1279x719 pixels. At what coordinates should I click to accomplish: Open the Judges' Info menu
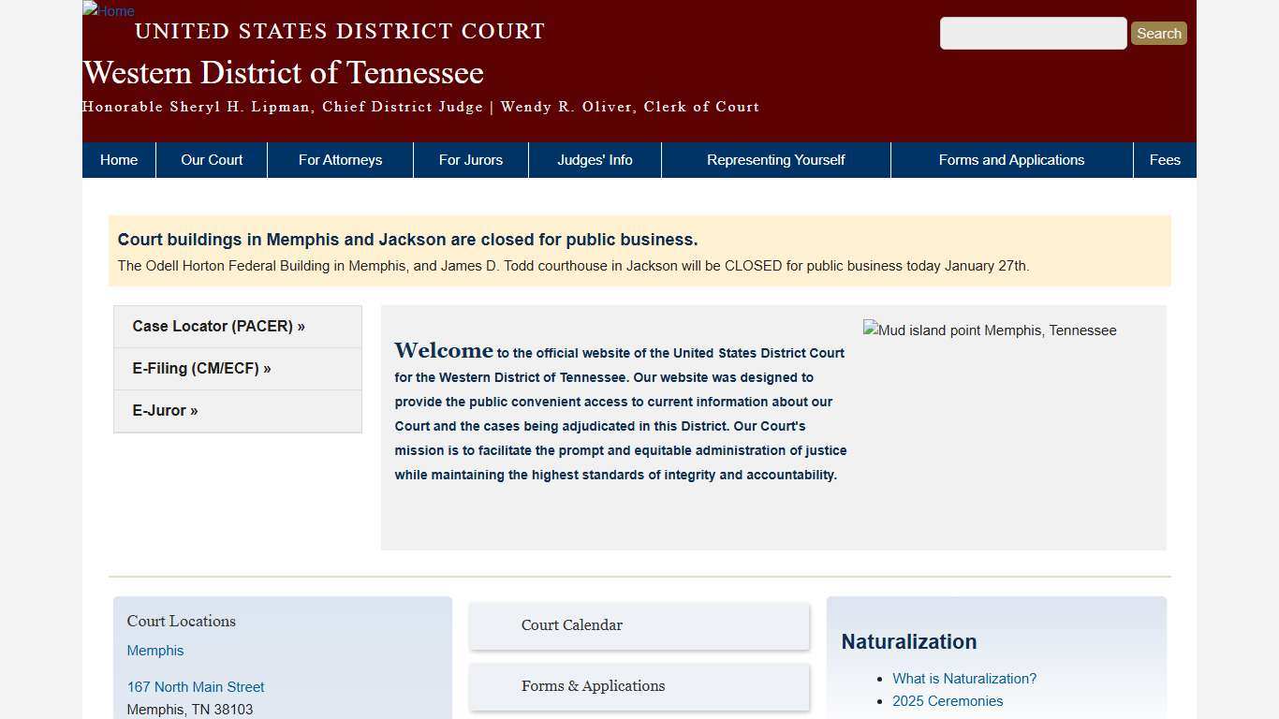point(595,159)
